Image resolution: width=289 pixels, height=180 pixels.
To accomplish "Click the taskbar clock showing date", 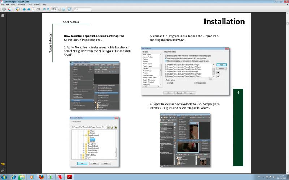I will click(281, 177).
